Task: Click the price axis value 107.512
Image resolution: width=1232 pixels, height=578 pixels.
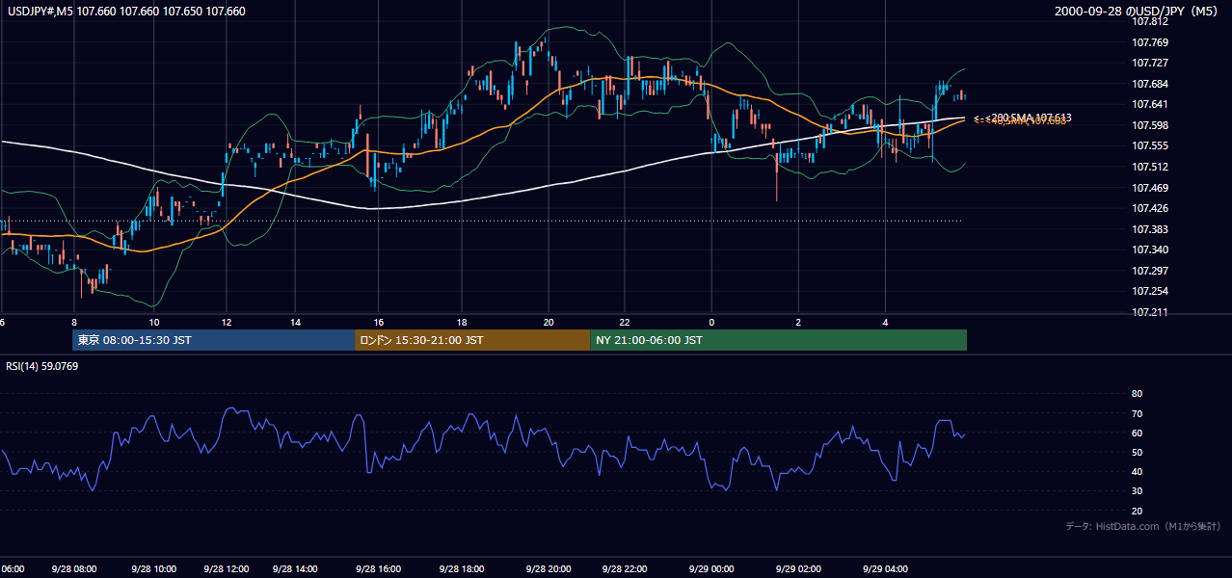Action: pyautogui.click(x=1150, y=167)
